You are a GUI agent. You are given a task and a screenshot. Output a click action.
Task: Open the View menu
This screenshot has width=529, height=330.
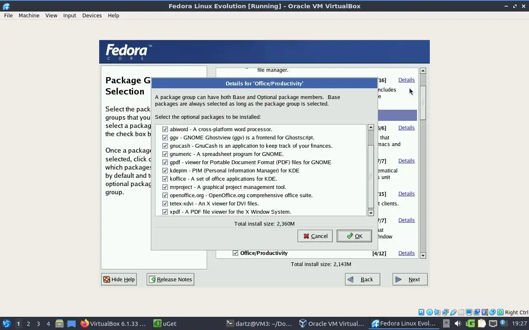[51, 15]
